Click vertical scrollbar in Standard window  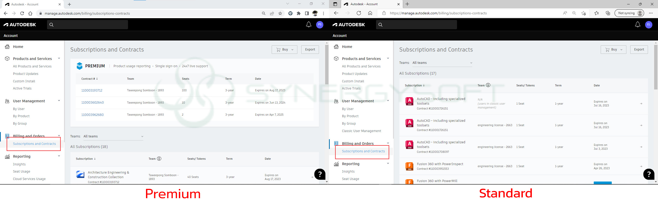(656, 67)
